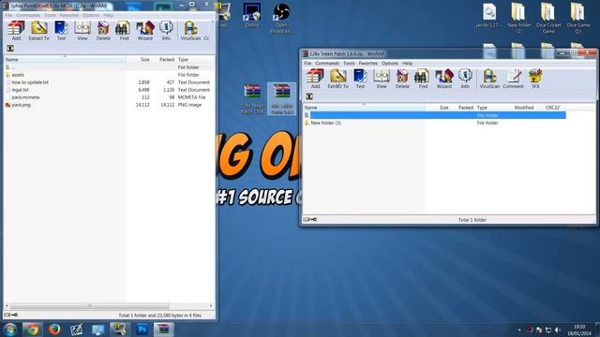Open Options menu in the Sphax WinRAR window
The height and width of the screenshot is (337, 600).
pos(91,15)
